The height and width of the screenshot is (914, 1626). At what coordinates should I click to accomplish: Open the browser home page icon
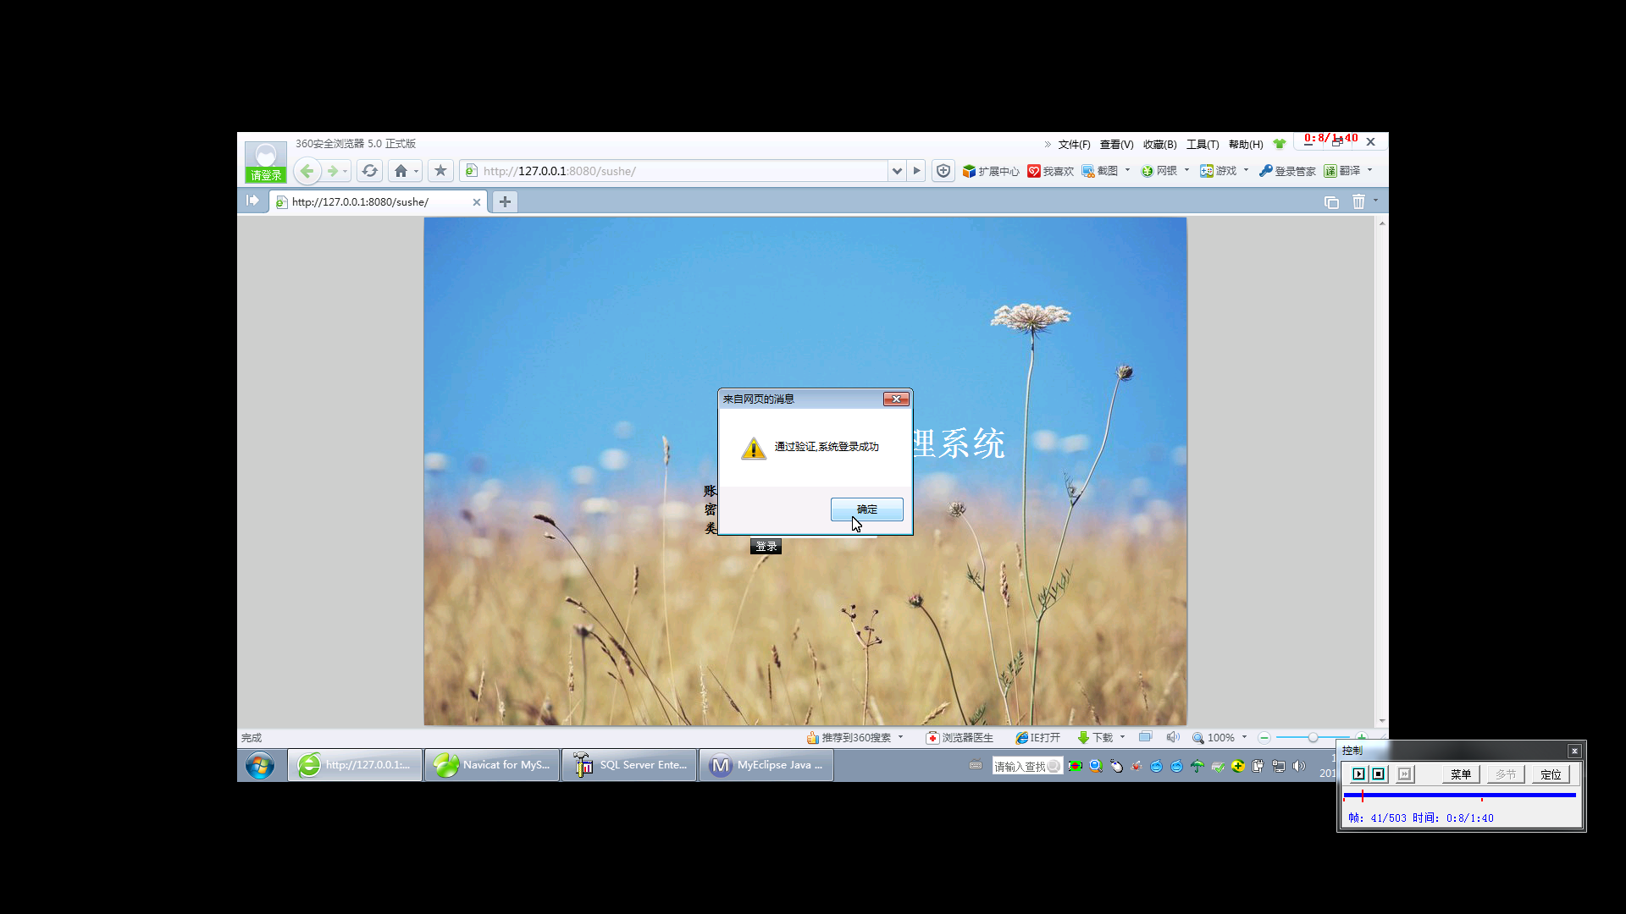coord(401,171)
